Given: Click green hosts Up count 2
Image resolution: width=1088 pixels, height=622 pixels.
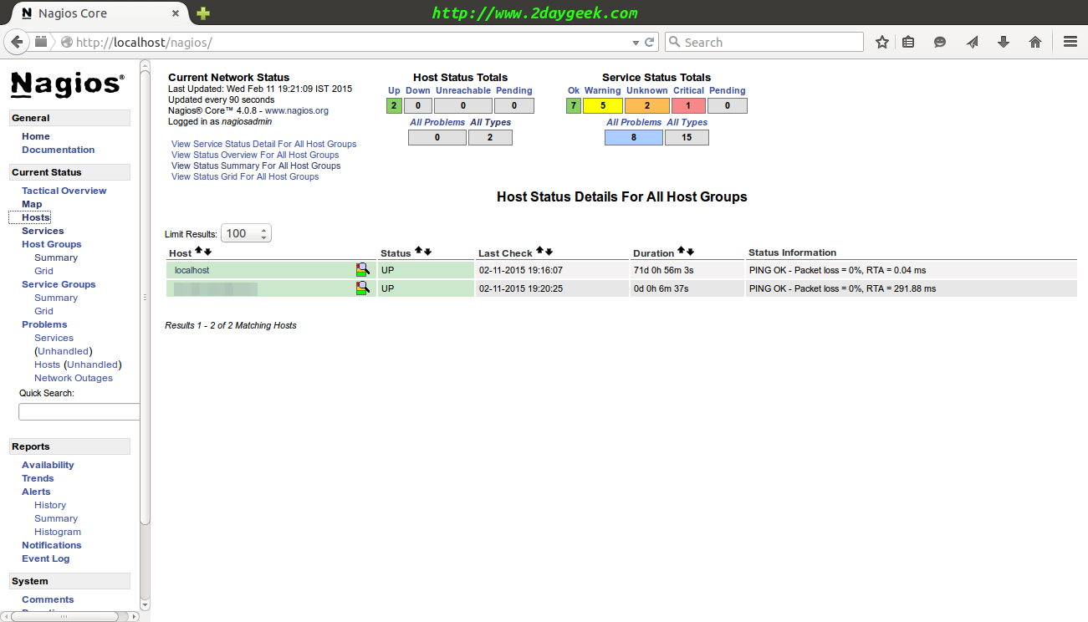Looking at the screenshot, I should pyautogui.click(x=394, y=105).
